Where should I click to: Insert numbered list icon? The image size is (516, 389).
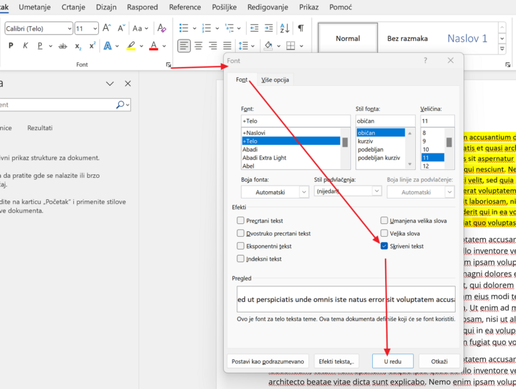pos(206,28)
